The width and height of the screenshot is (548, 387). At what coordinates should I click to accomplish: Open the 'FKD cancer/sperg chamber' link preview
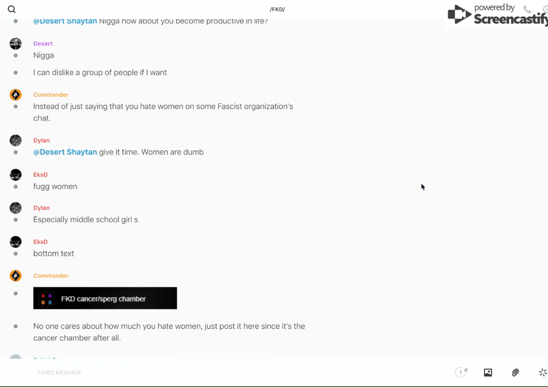(105, 299)
